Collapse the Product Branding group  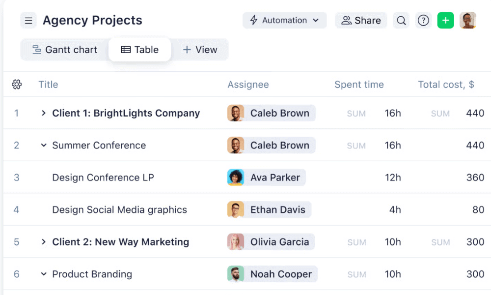coord(44,274)
